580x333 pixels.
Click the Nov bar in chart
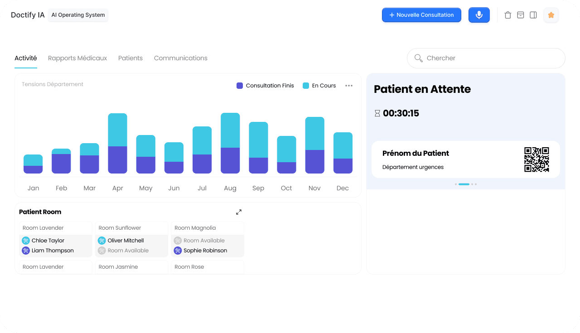[x=315, y=145]
